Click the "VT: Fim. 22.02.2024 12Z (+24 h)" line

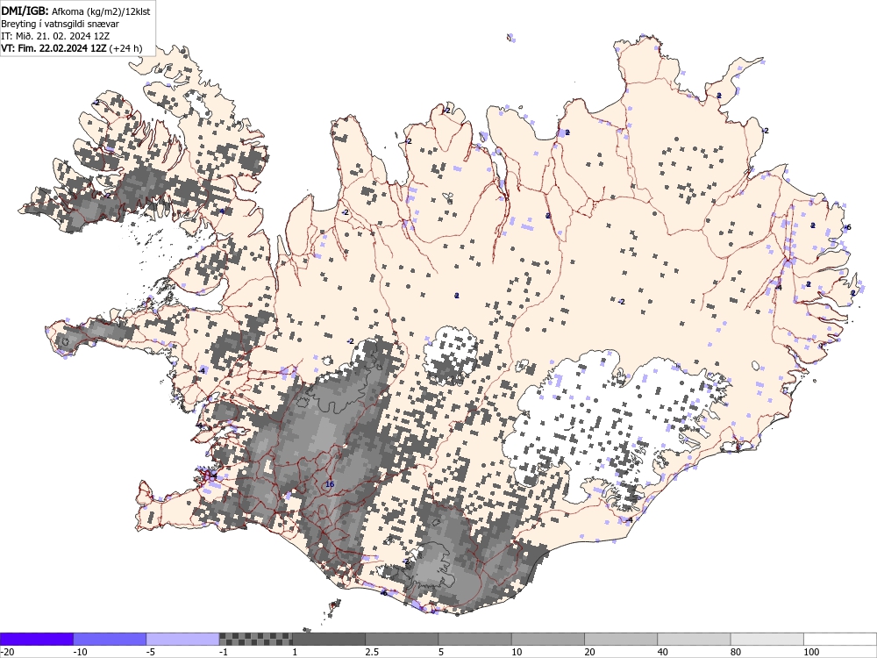[72, 48]
